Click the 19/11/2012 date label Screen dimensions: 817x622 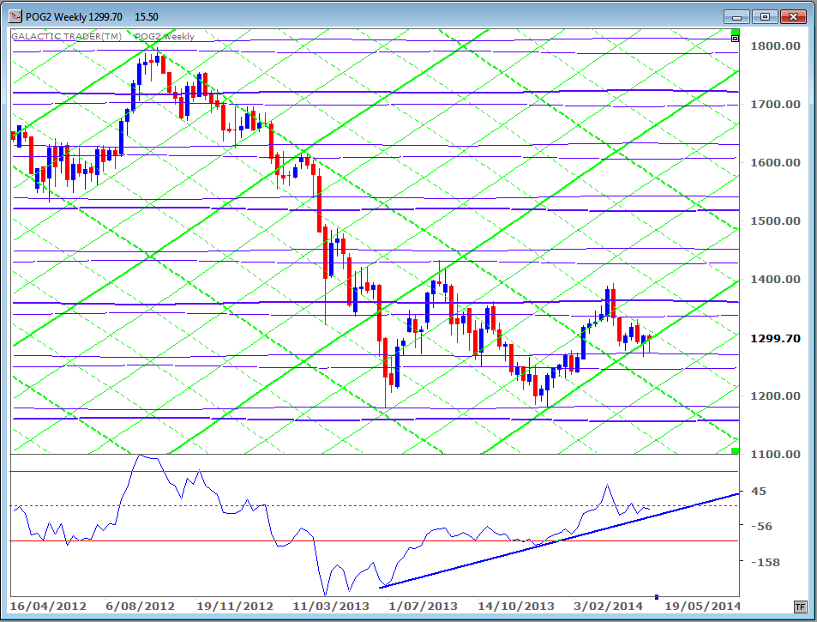coord(235,607)
